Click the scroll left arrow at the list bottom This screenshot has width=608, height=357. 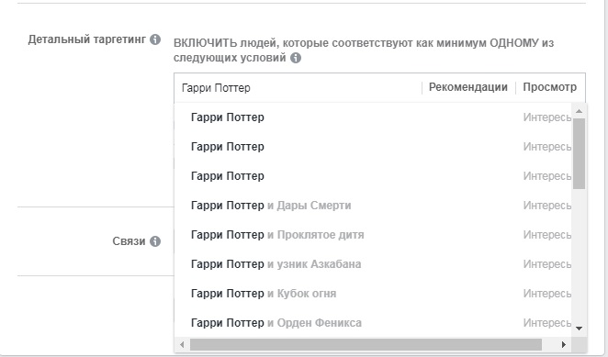pyautogui.click(x=182, y=344)
